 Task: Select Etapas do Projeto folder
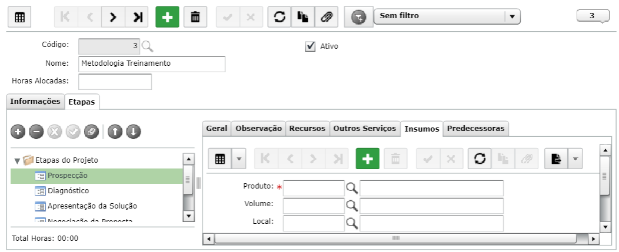pos(61,160)
